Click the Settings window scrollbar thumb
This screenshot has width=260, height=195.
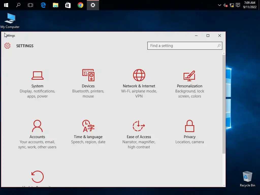pos(224,104)
